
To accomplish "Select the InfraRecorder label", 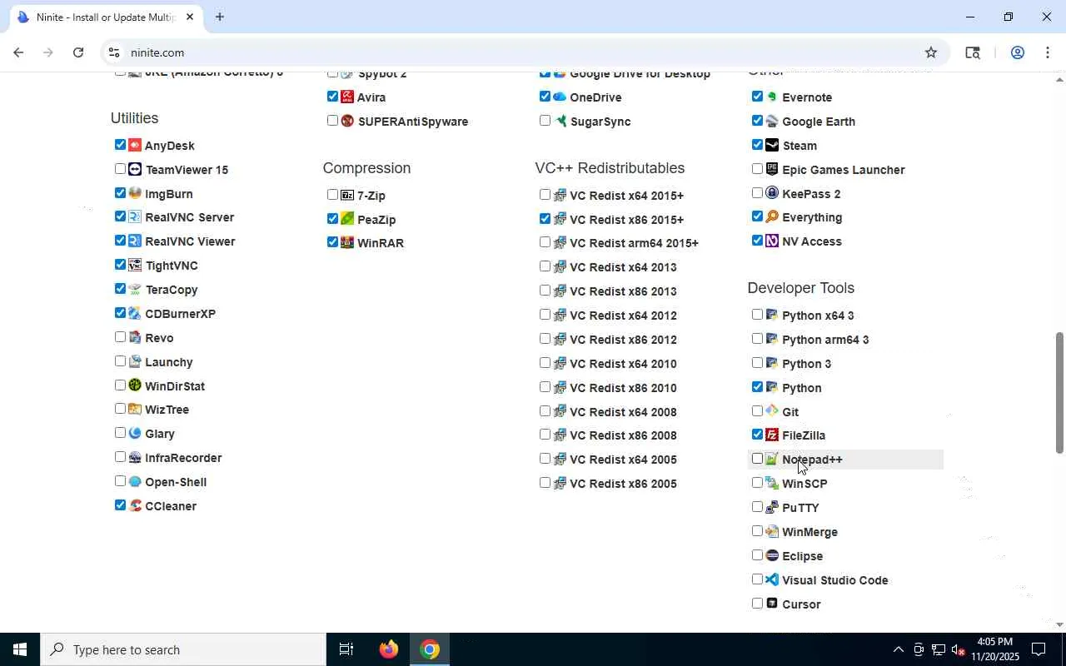I will point(183,458).
